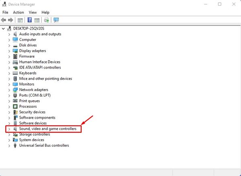Click the Audio inputs and outputs speaker icon
The width and height of the screenshot is (241, 176).
click(x=15, y=34)
